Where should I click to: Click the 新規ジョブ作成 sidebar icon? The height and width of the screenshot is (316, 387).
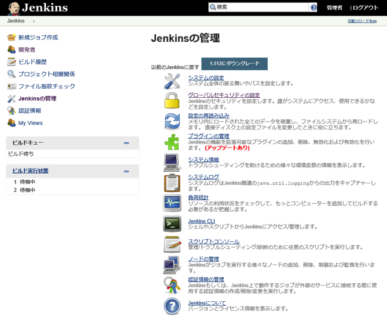click(12, 37)
